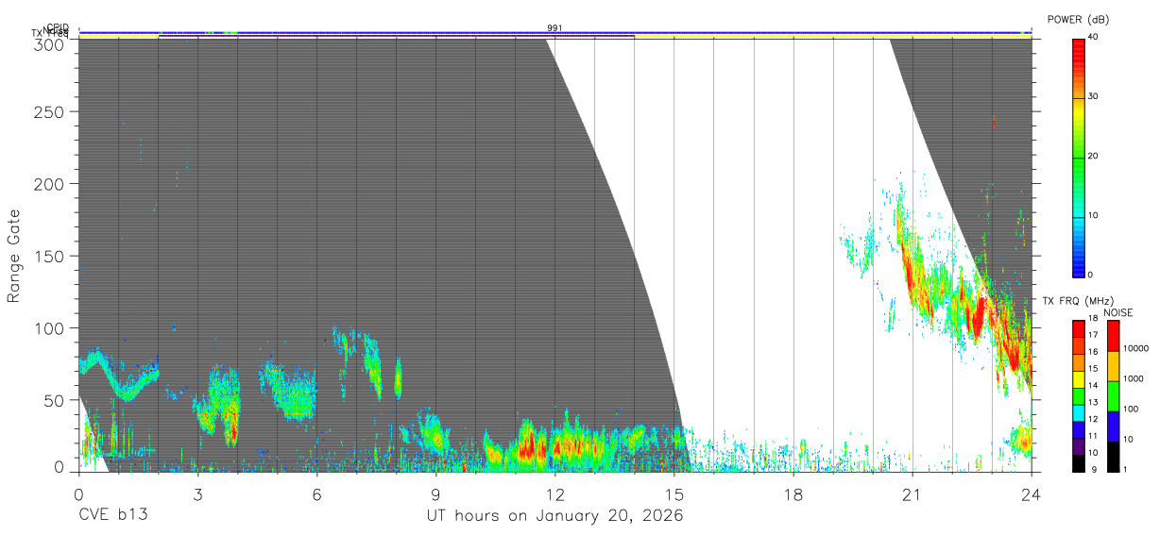Click the 250 tick on Range Gate axis
This screenshot has height=535, width=1160.
[51, 111]
